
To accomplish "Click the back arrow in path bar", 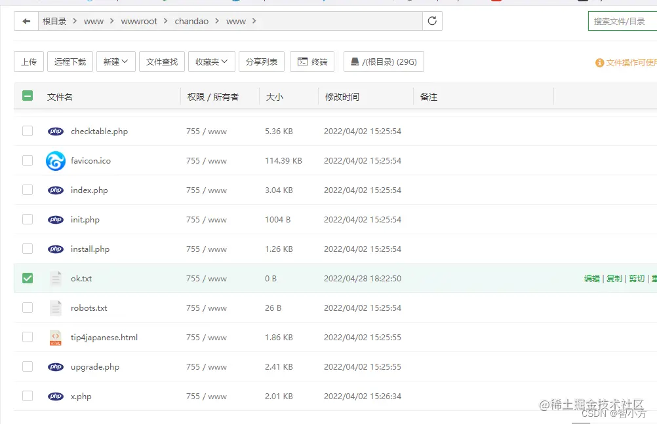I will click(26, 22).
